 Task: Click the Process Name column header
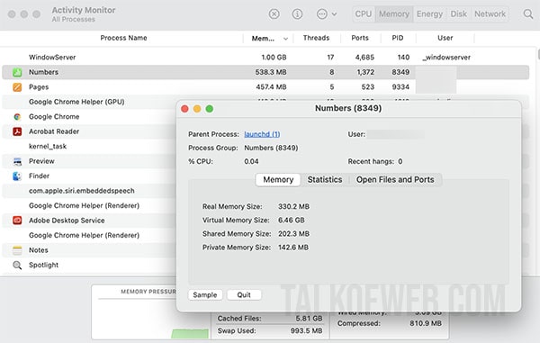coord(123,38)
